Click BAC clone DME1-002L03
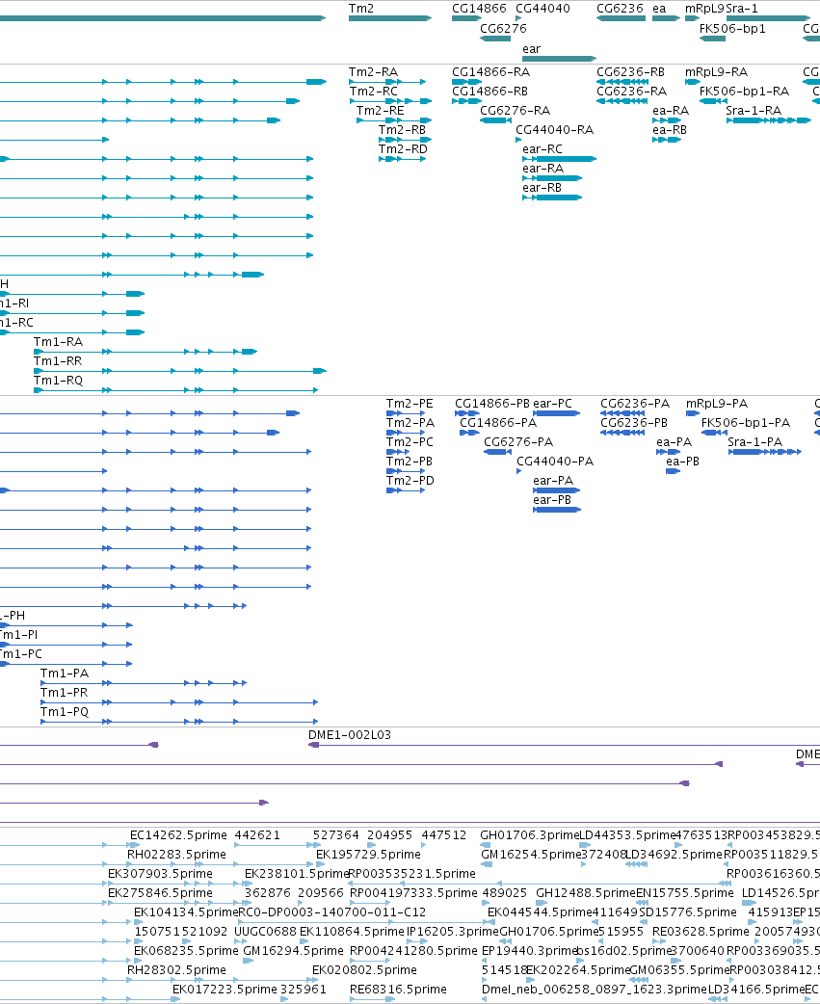820x1004 pixels. pyautogui.click(x=564, y=745)
